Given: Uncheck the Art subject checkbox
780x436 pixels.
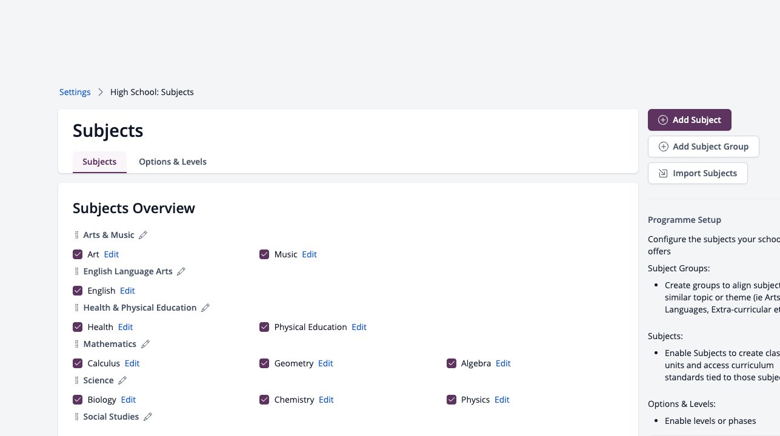Looking at the screenshot, I should coord(78,254).
